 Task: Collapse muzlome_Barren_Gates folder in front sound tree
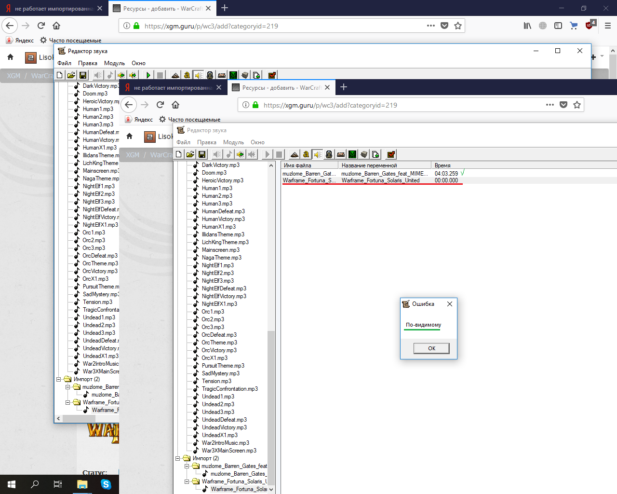coord(187,466)
